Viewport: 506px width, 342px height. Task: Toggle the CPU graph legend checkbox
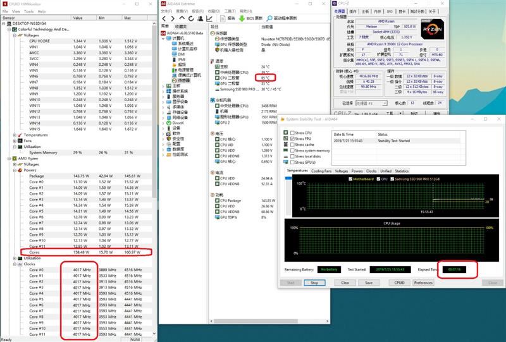(x=378, y=179)
